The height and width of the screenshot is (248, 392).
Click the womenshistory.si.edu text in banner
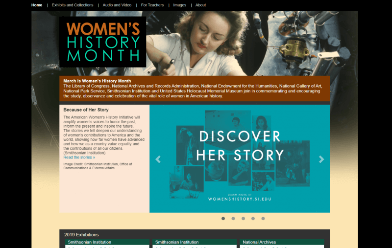click(x=240, y=199)
